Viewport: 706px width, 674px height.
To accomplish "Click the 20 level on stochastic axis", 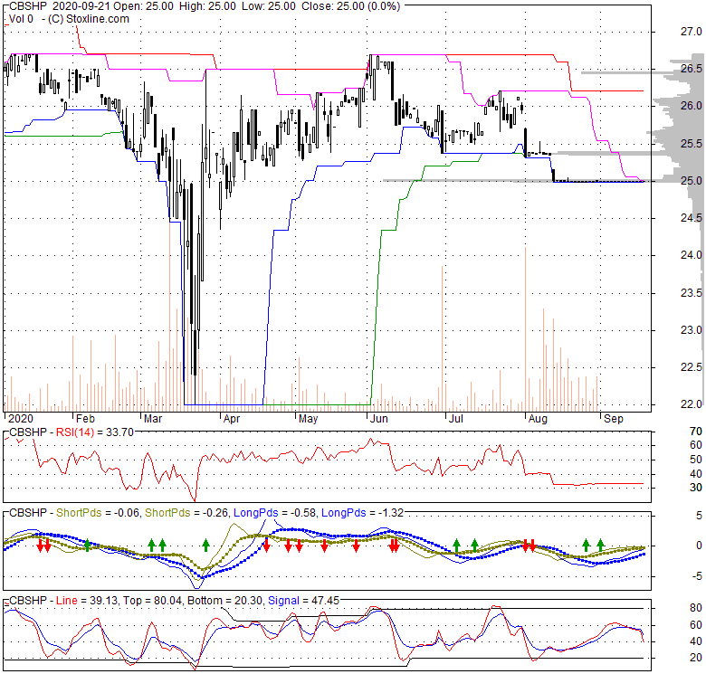I will 696,658.
